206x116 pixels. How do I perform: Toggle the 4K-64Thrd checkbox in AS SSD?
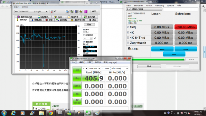[x=128, y=38]
